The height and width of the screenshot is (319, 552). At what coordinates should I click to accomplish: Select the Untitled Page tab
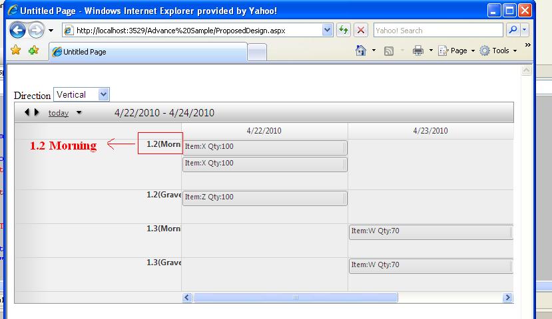(148, 52)
